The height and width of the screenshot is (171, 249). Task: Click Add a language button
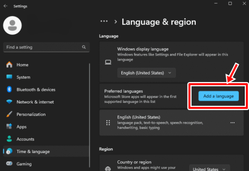tap(218, 96)
